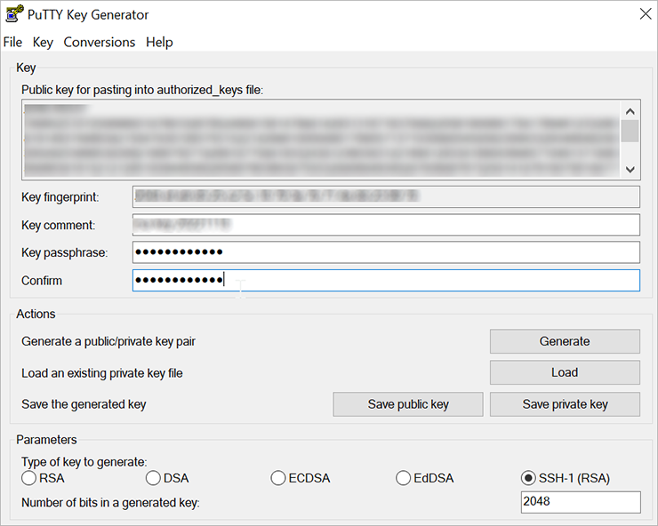Click the number of bits field

[x=581, y=502]
